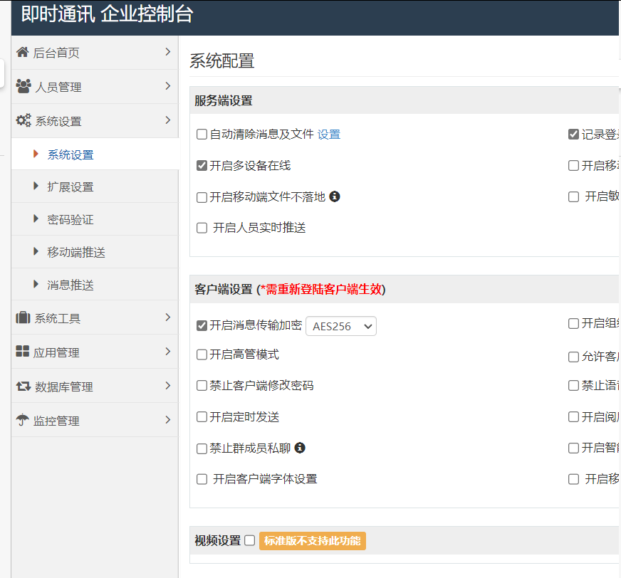Expand chevron on 数据库管理 row
Image resolution: width=621 pixels, height=578 pixels.
(168, 386)
